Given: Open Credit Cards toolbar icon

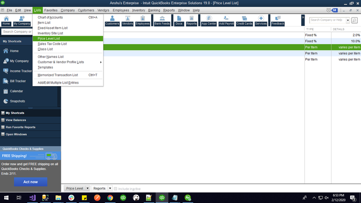Looking at the screenshot, I should pyautogui.click(x=244, y=20).
